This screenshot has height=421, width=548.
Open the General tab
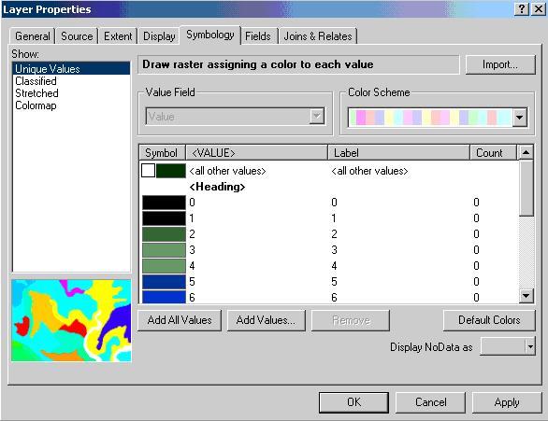33,36
